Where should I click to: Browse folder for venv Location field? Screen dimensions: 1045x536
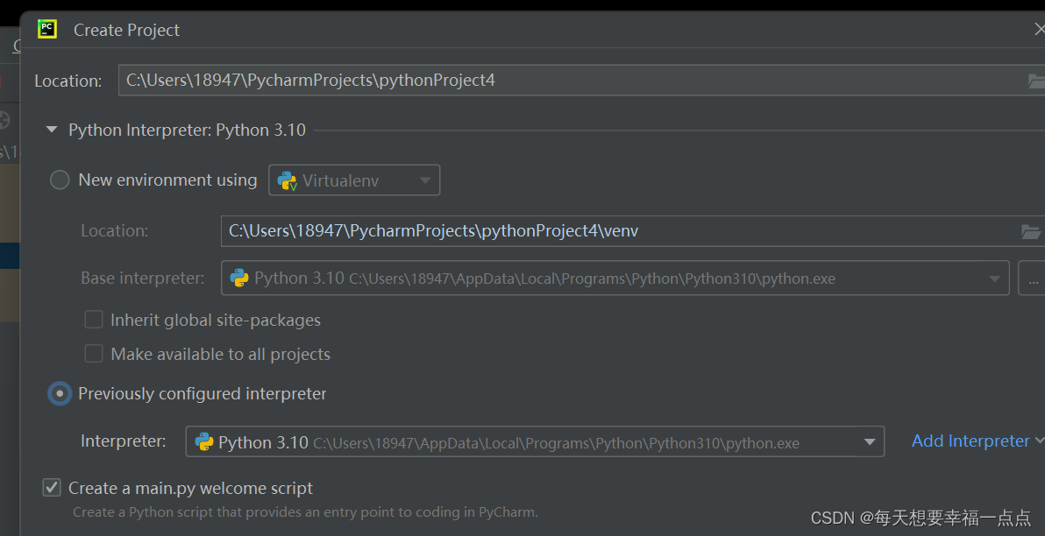click(1030, 232)
